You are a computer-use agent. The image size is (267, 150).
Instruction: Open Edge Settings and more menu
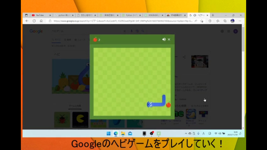[x=240, y=21]
